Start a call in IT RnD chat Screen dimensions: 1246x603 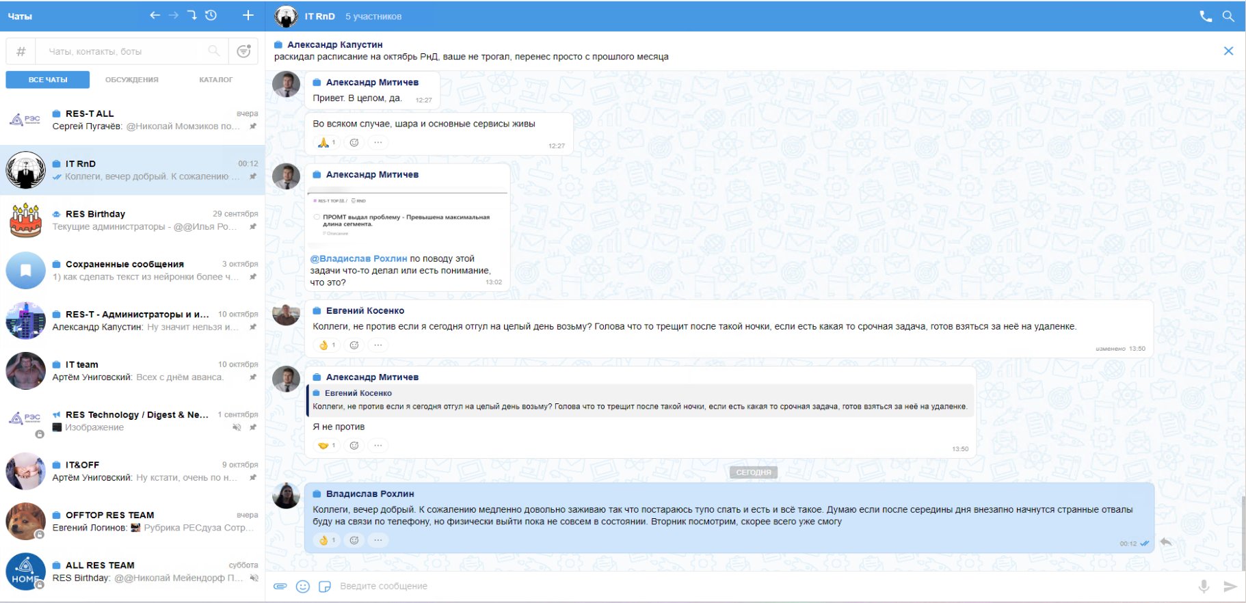1205,16
